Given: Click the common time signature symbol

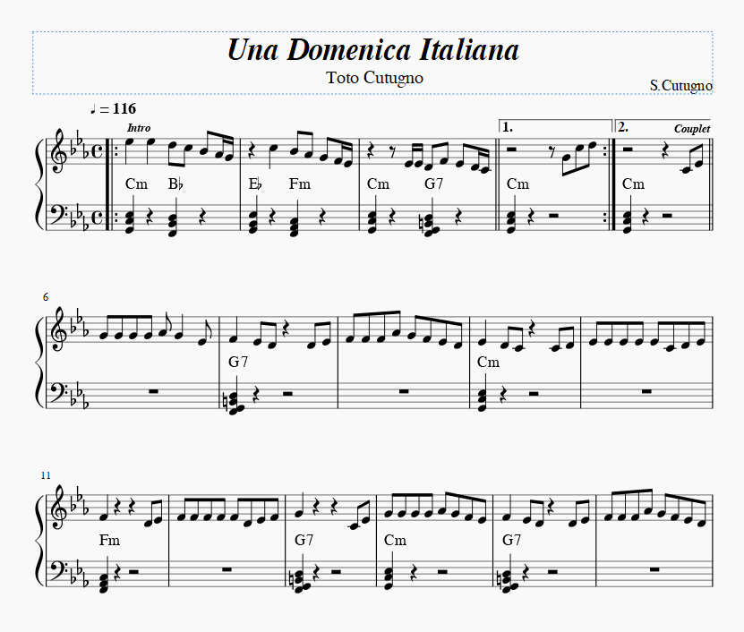Looking at the screenshot, I should click(96, 149).
